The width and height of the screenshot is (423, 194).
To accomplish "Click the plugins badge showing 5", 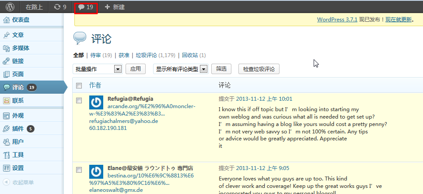I will click(31, 129).
